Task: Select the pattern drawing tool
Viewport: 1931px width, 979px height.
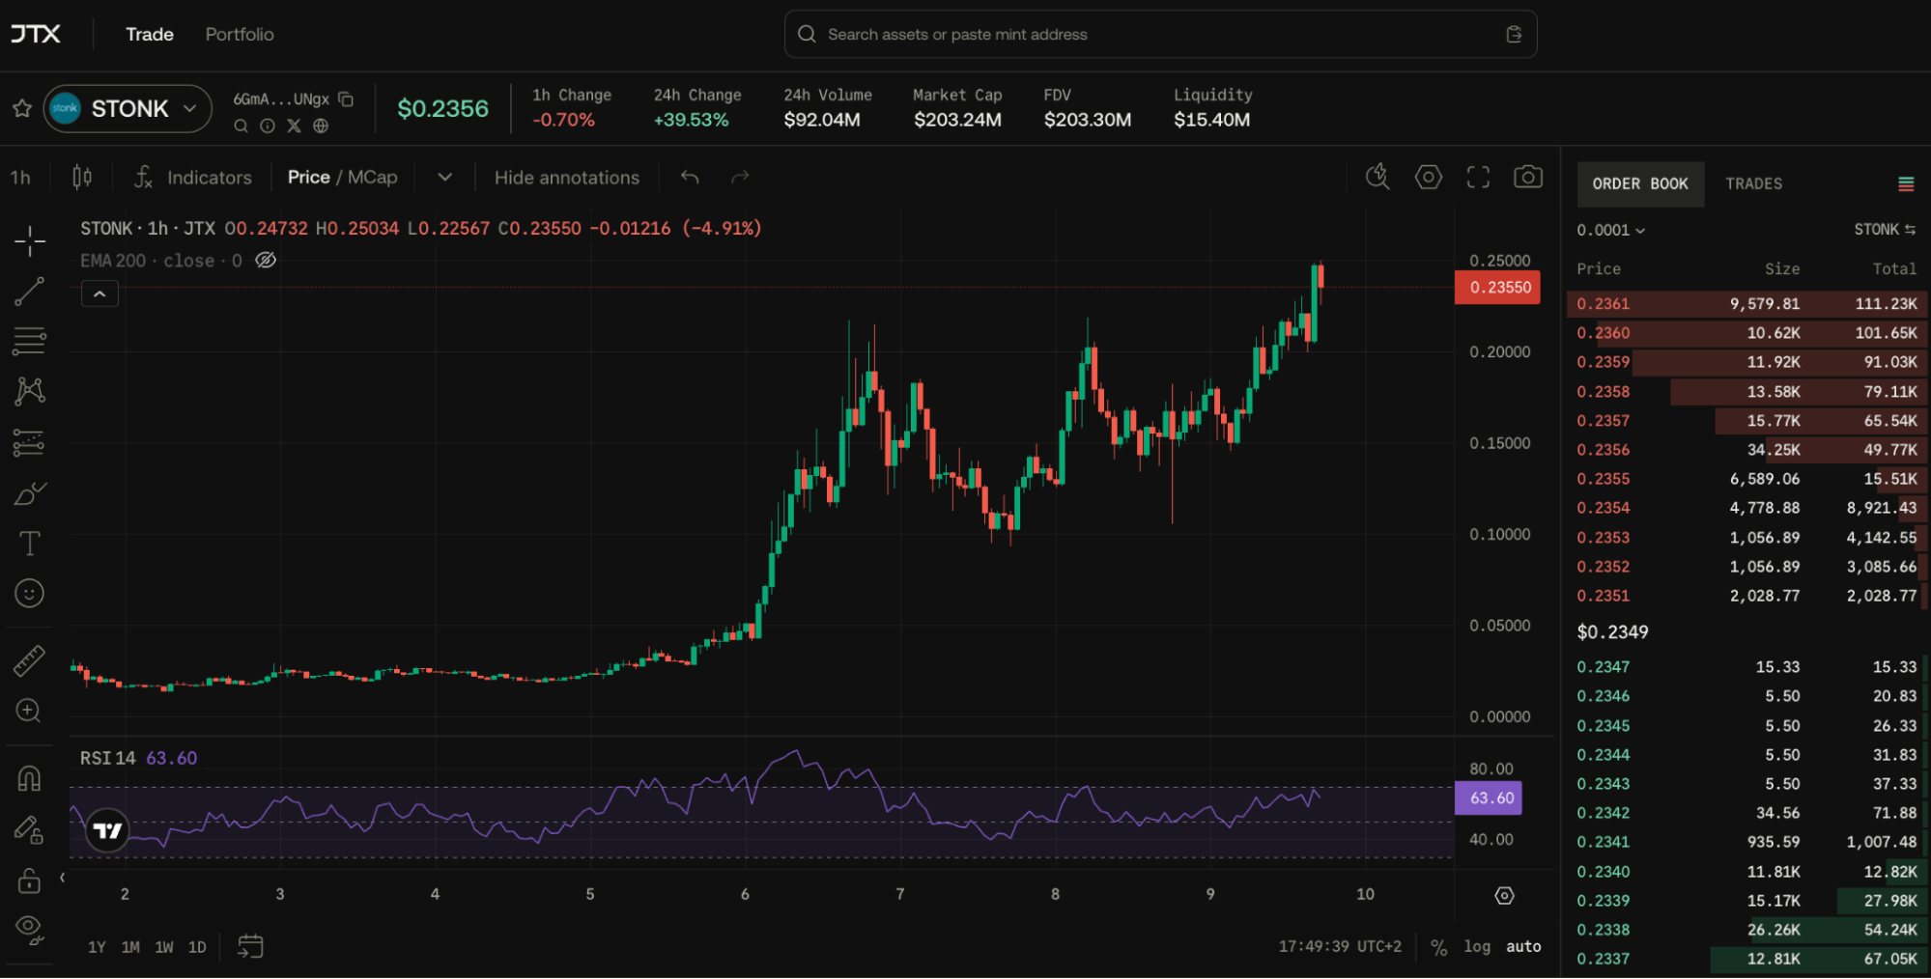Action: [30, 391]
